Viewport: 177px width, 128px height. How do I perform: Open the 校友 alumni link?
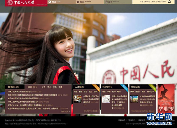tap(154, 2)
